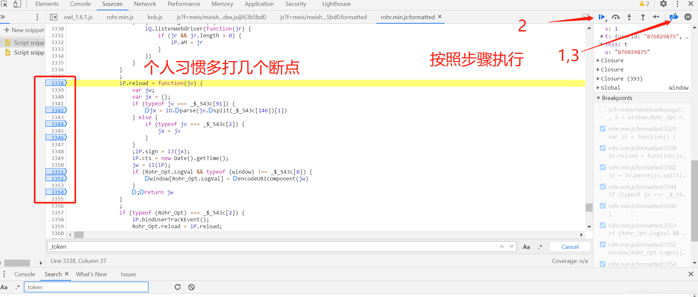This screenshot has width=698, height=297.
Task: Expand the t: {userId variable
Action: tap(602, 36)
